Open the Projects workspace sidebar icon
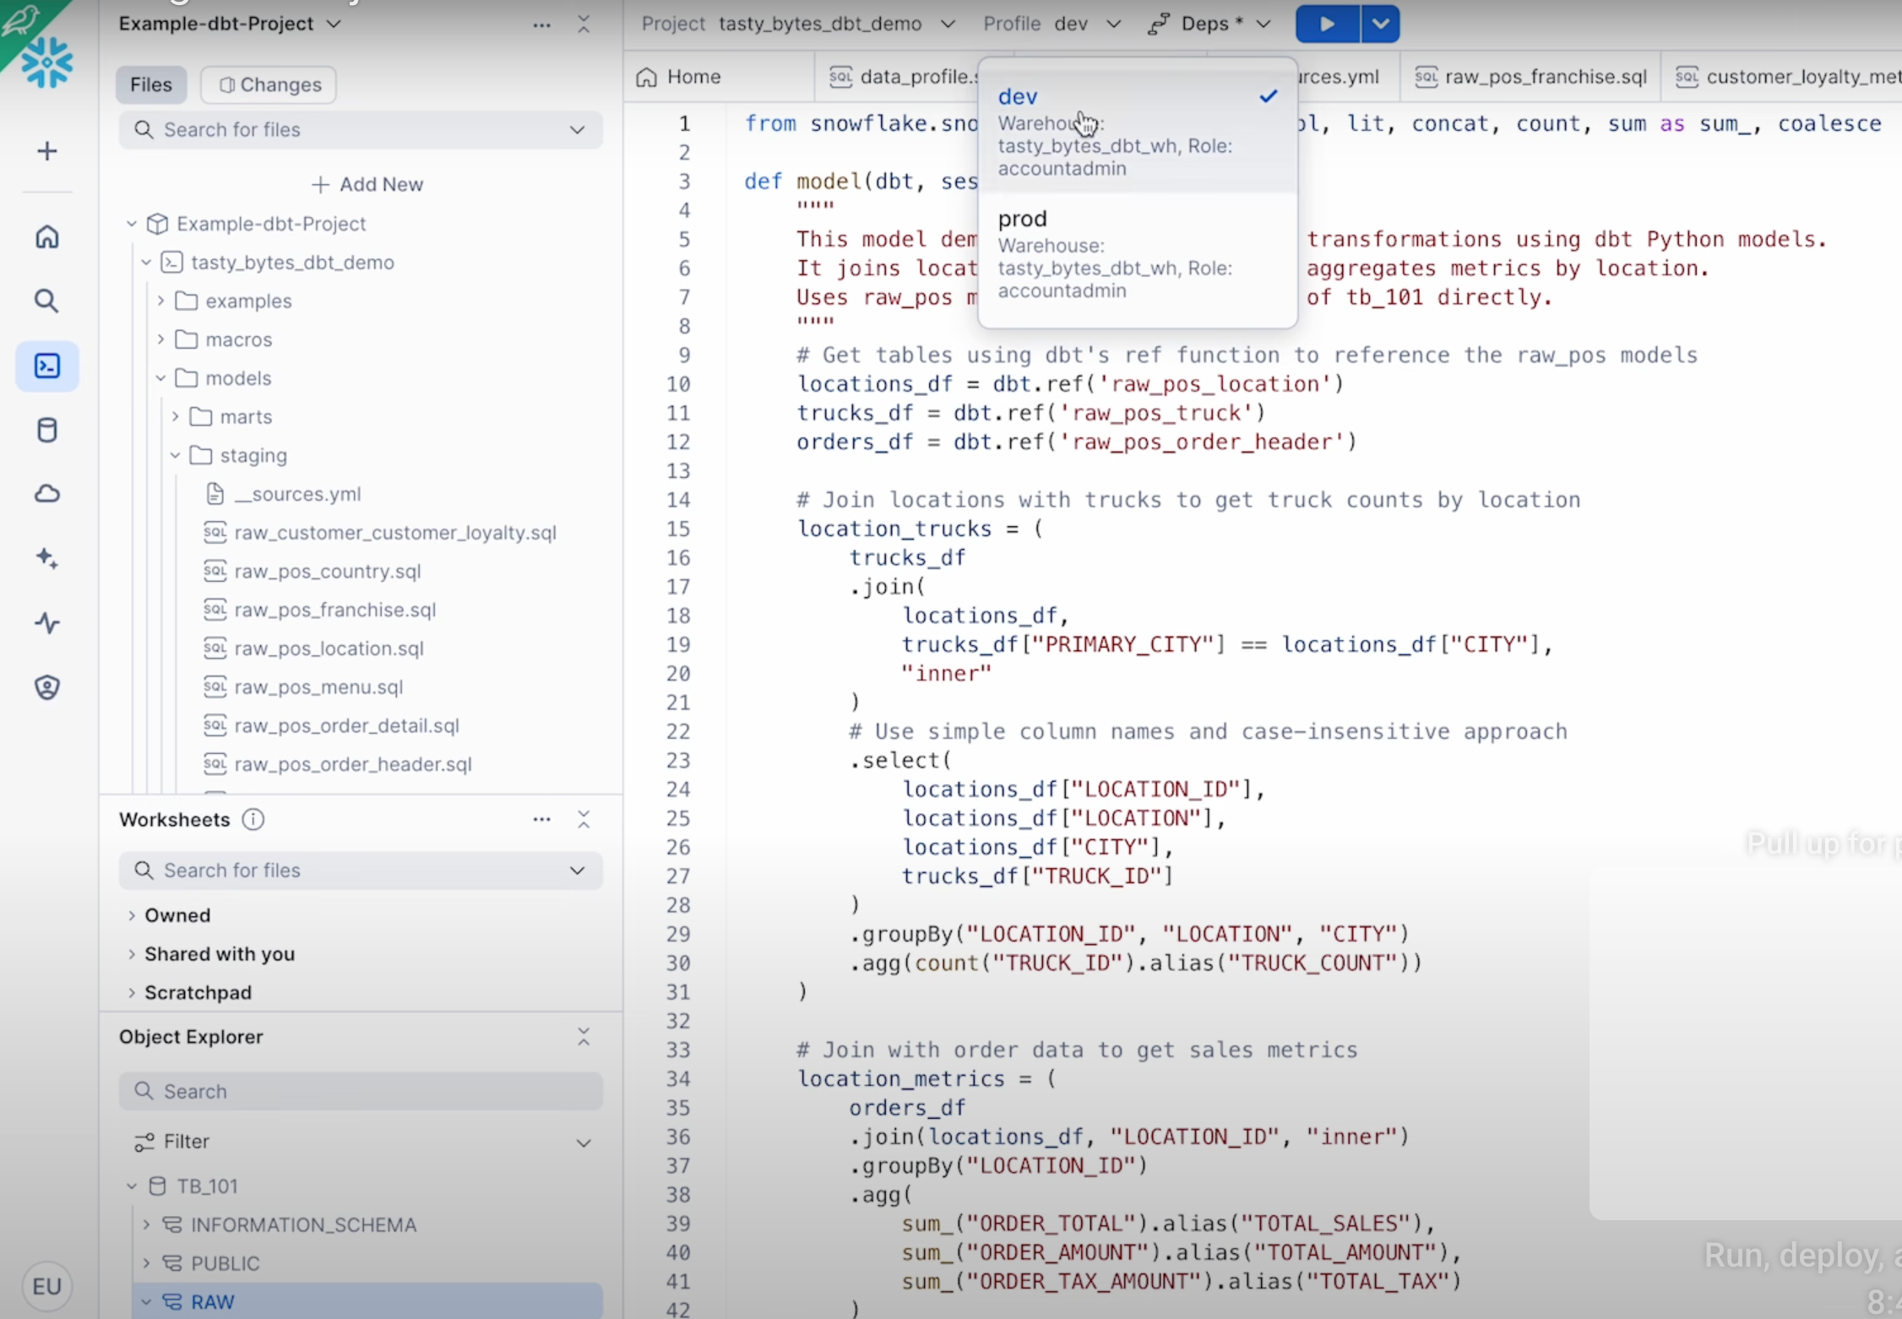Image resolution: width=1902 pixels, height=1319 pixels. pyautogui.click(x=47, y=366)
